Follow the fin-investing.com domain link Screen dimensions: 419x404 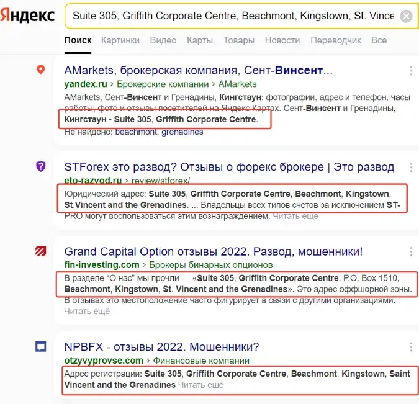[102, 265]
